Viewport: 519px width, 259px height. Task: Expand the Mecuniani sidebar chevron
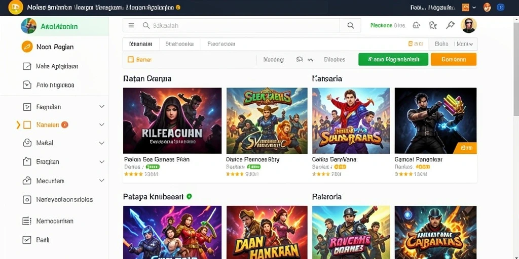(x=101, y=181)
